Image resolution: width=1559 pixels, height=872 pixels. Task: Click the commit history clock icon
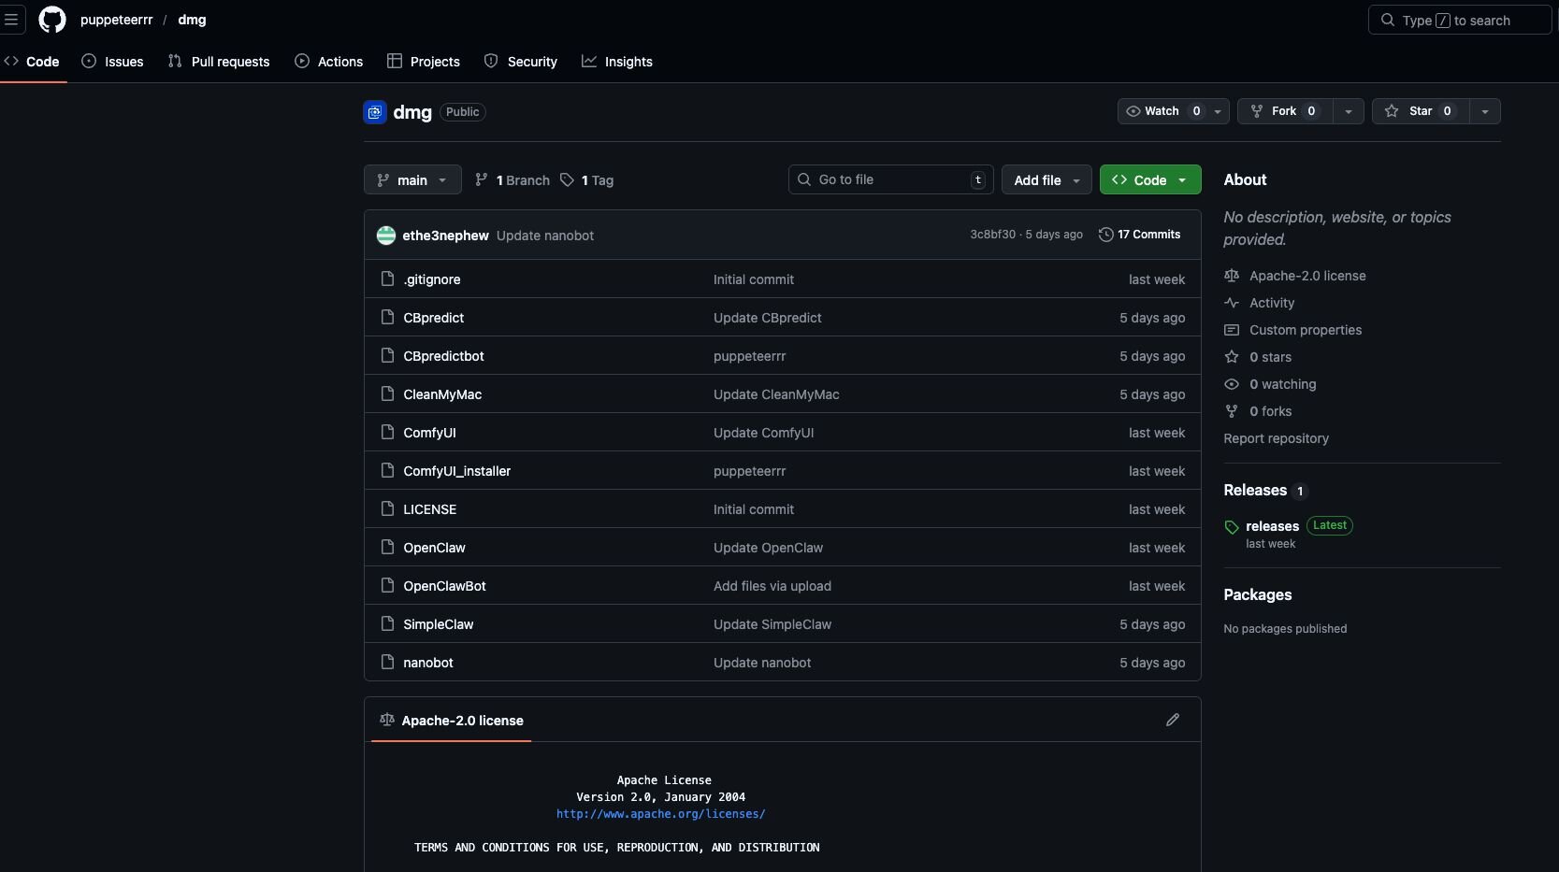[x=1105, y=235]
